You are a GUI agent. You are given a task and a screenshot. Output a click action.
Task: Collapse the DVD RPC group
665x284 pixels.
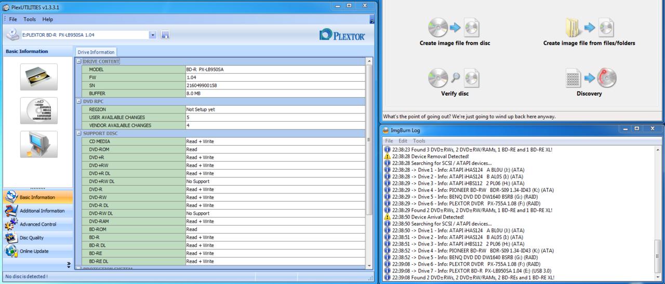[x=78, y=101]
